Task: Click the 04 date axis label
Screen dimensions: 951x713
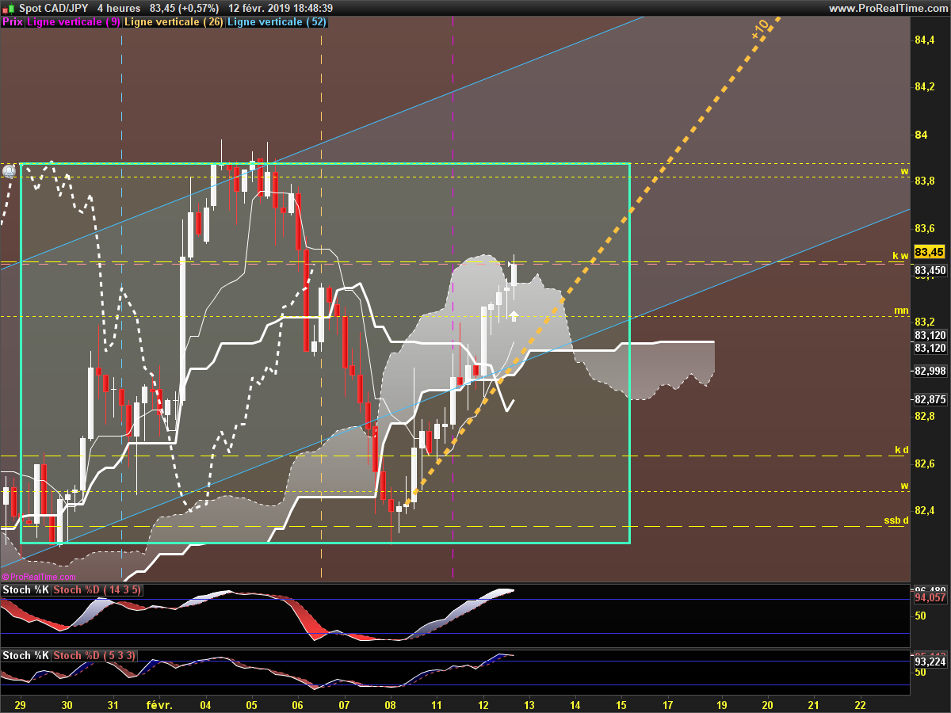Action: coord(206,704)
